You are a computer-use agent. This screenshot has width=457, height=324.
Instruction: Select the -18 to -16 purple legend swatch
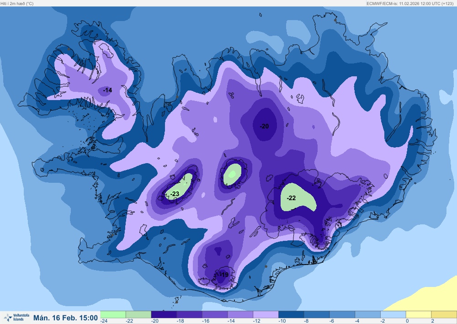coord(190,314)
